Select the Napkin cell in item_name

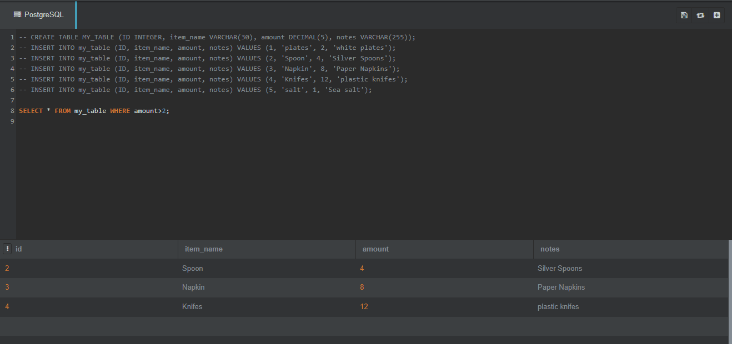(x=267, y=287)
